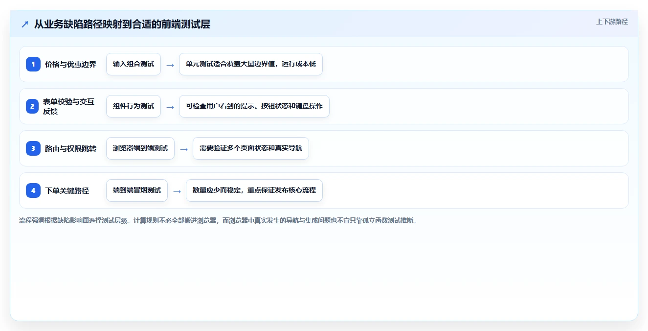Click the footer note starting 流程强调根据缺陷影响面
The height and width of the screenshot is (331, 648).
point(218,220)
